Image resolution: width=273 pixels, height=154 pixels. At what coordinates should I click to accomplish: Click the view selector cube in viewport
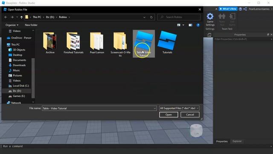[x=196, y=130]
